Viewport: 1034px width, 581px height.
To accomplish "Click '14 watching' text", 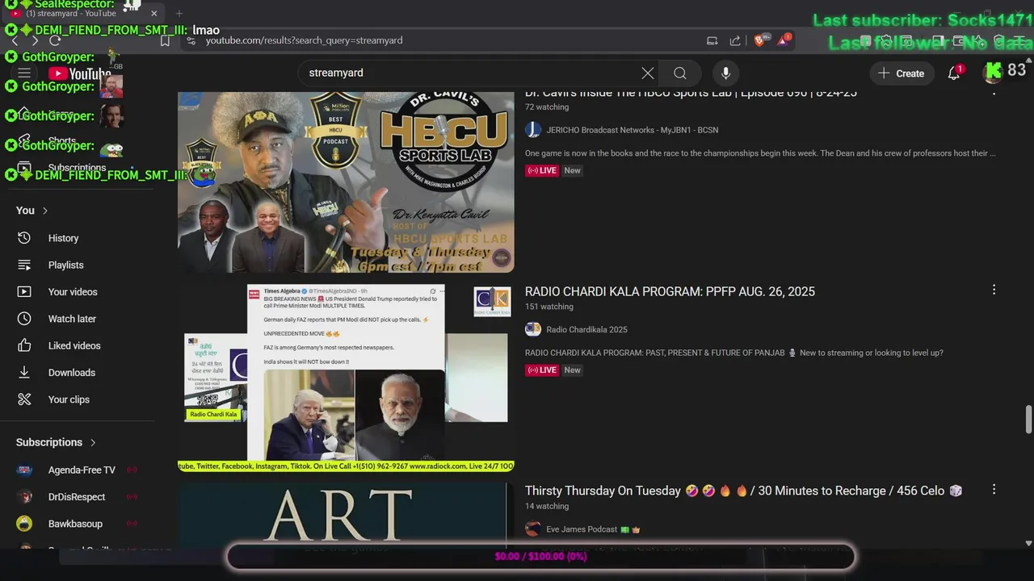I will (x=547, y=507).
